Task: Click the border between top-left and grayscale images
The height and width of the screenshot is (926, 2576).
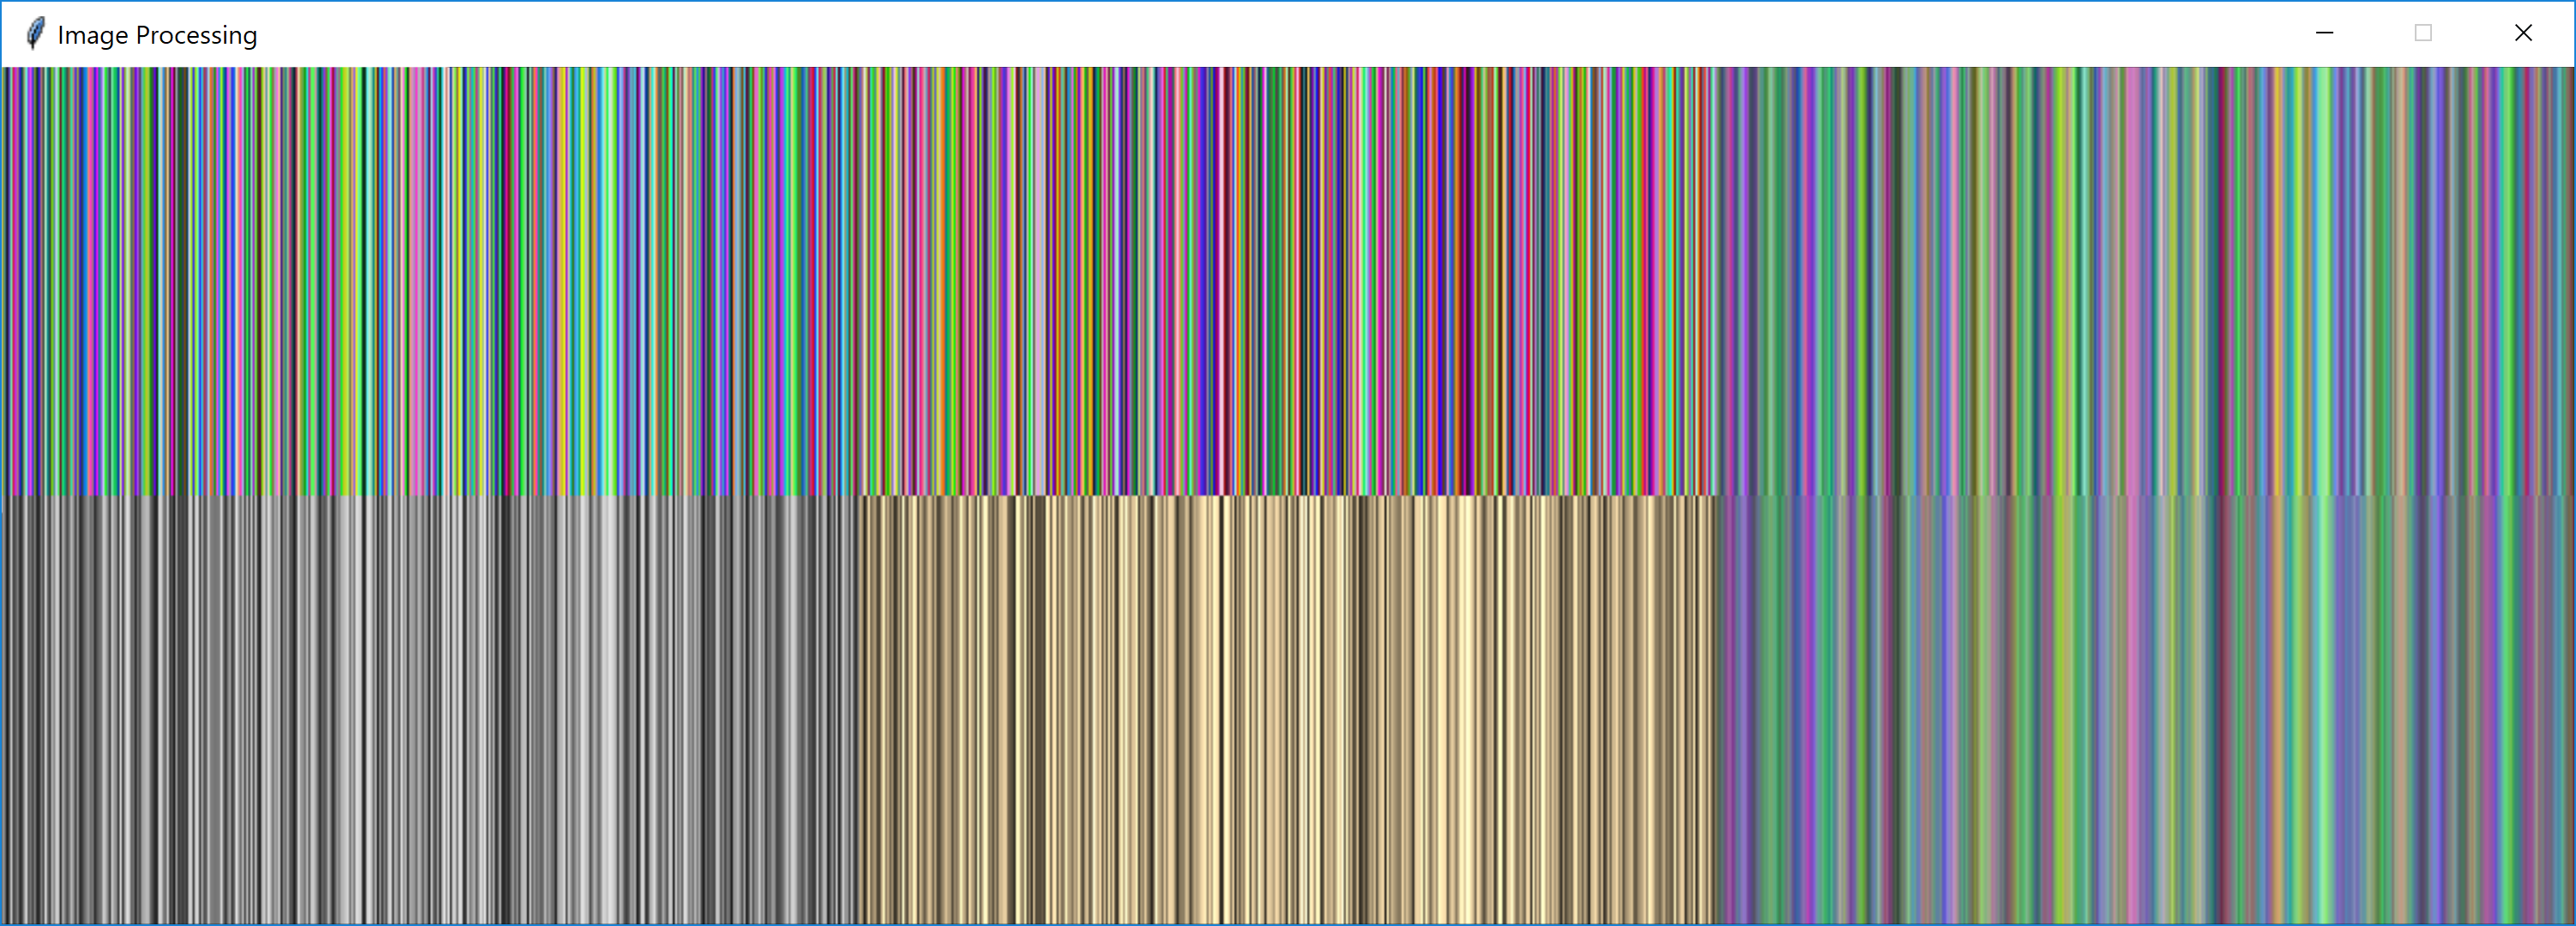Action: click(x=430, y=495)
